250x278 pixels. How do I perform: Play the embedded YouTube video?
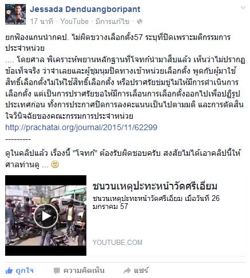click(x=46, y=216)
